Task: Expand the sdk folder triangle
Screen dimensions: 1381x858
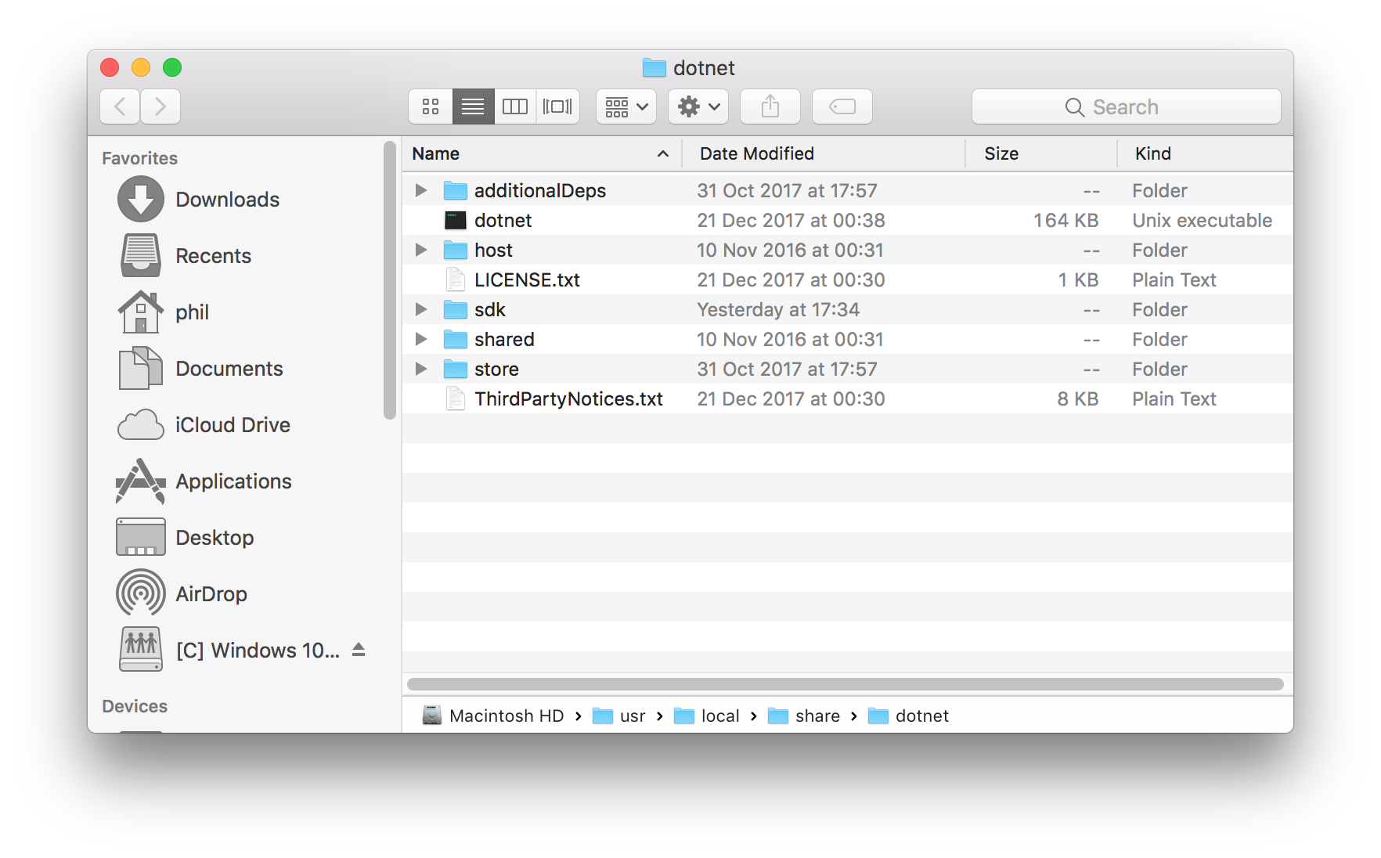Action: pos(421,309)
